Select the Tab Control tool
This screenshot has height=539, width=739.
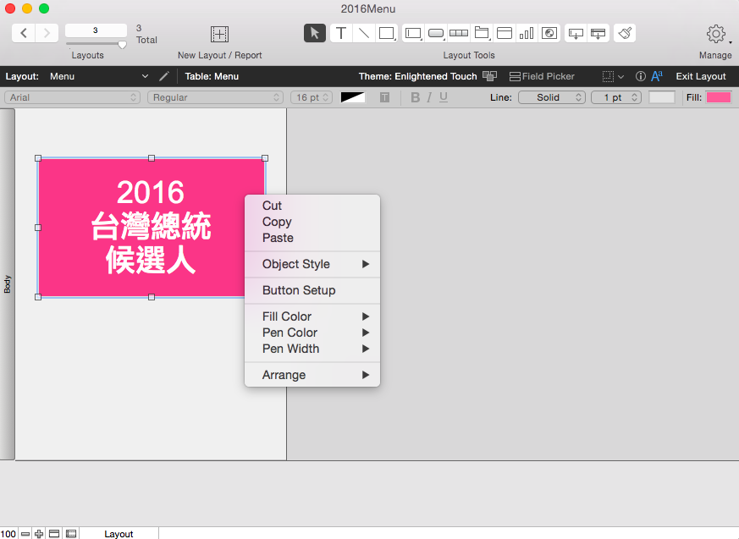point(481,33)
